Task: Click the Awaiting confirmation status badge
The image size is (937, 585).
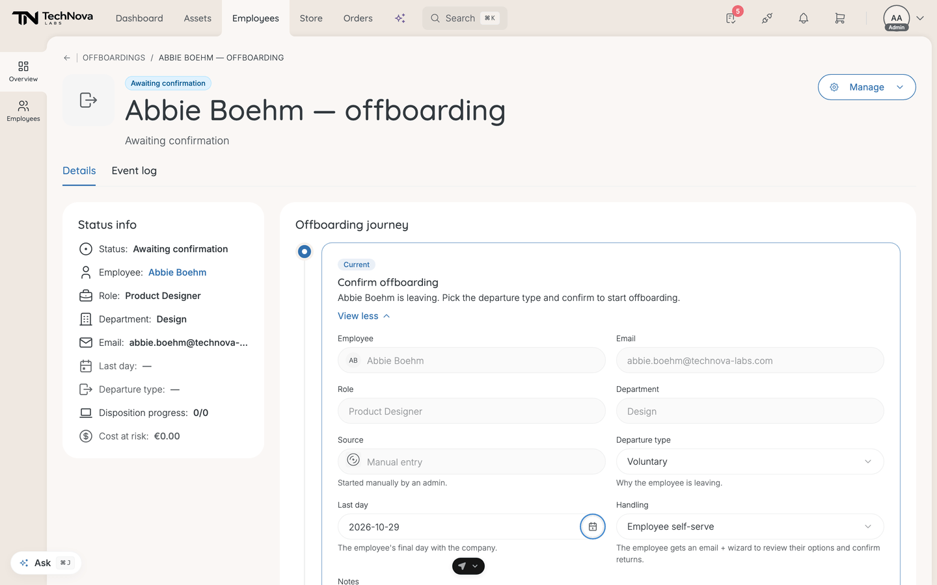Action: pos(168,83)
